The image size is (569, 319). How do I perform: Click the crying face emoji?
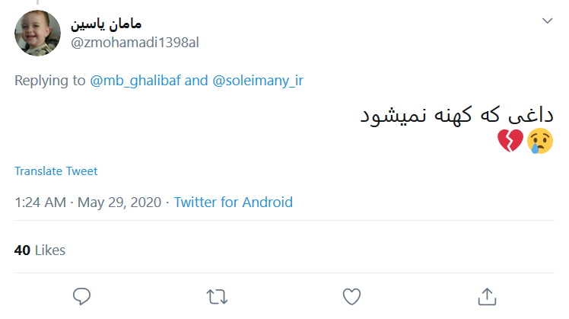(539, 141)
